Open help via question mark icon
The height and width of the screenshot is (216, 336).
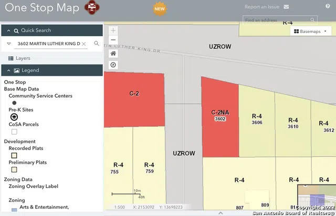click(328, 6)
